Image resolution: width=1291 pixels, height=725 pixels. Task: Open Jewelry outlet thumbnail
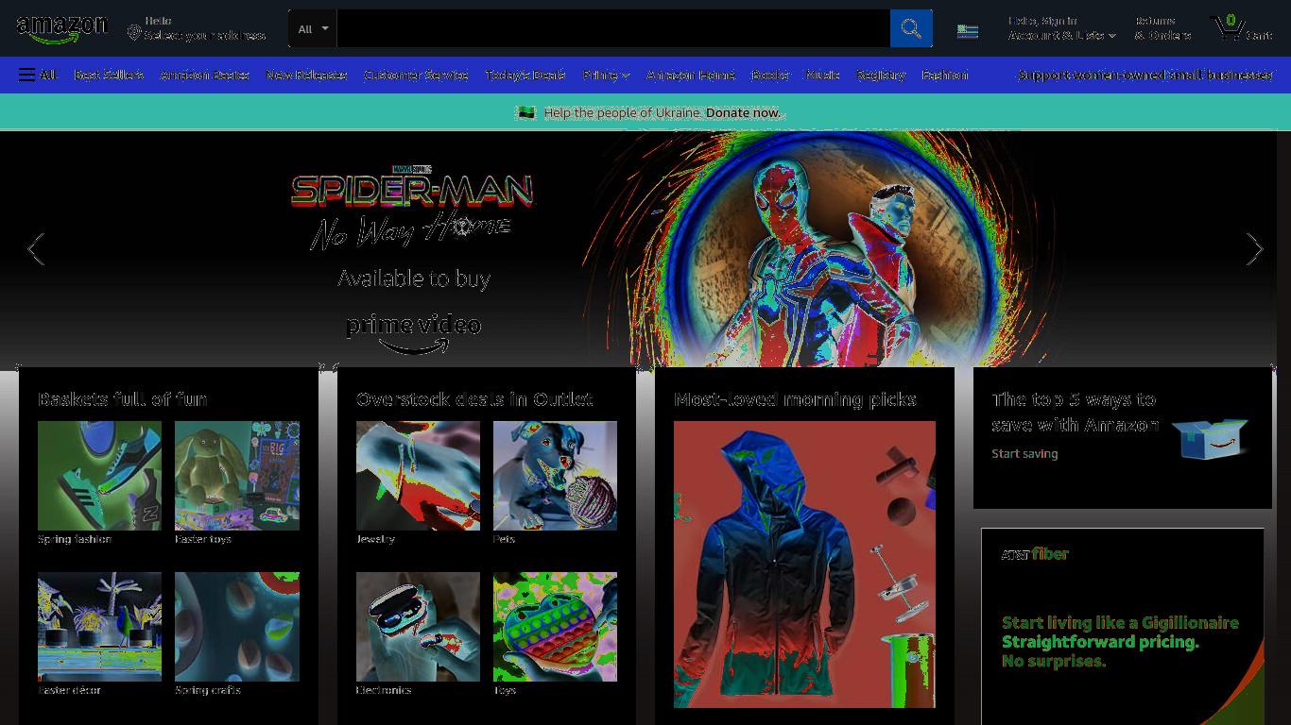pos(418,476)
